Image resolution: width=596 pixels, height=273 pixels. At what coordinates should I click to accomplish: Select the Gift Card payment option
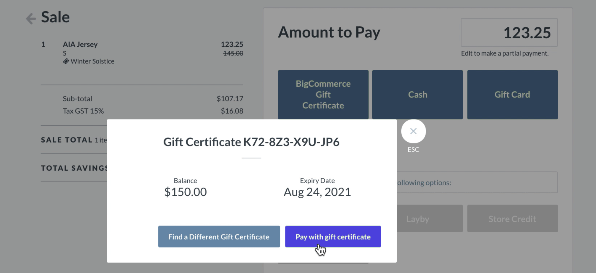512,94
